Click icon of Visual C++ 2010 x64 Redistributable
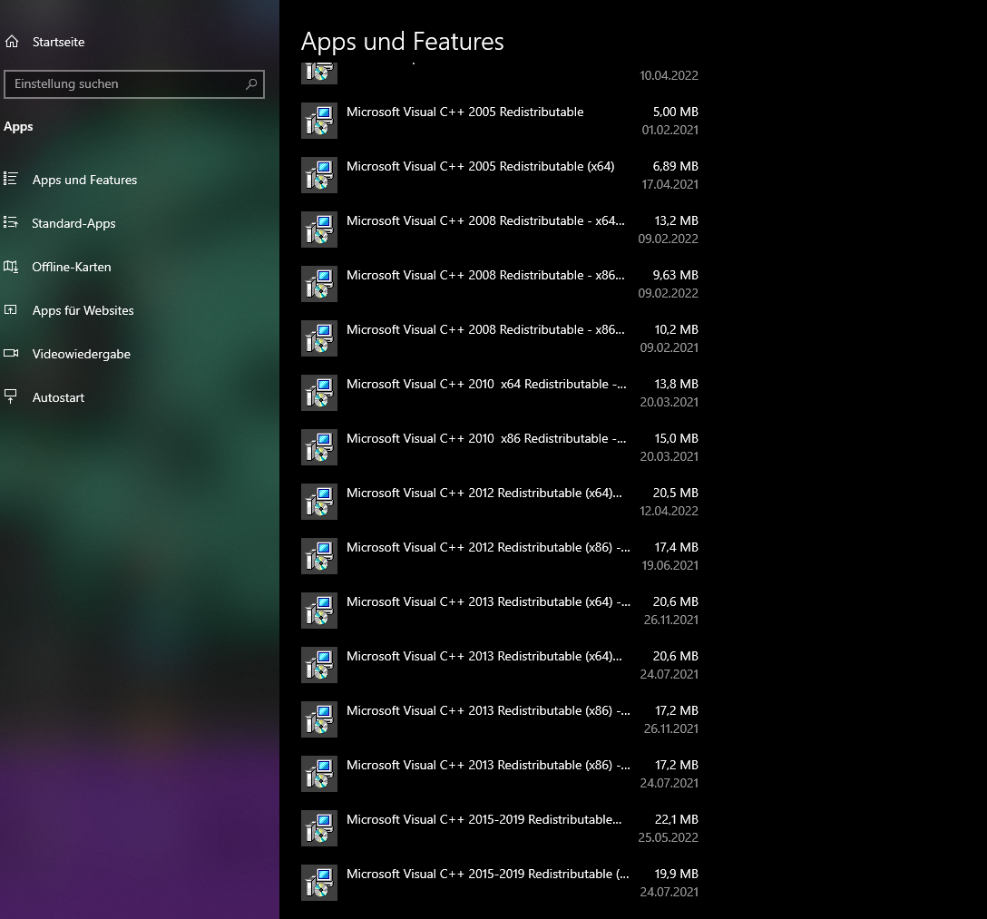Image resolution: width=987 pixels, height=919 pixels. (x=319, y=393)
